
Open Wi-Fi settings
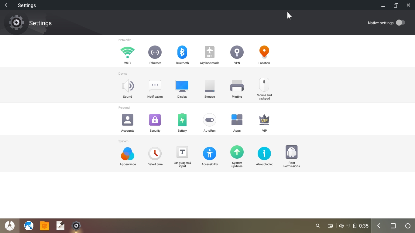point(128,53)
